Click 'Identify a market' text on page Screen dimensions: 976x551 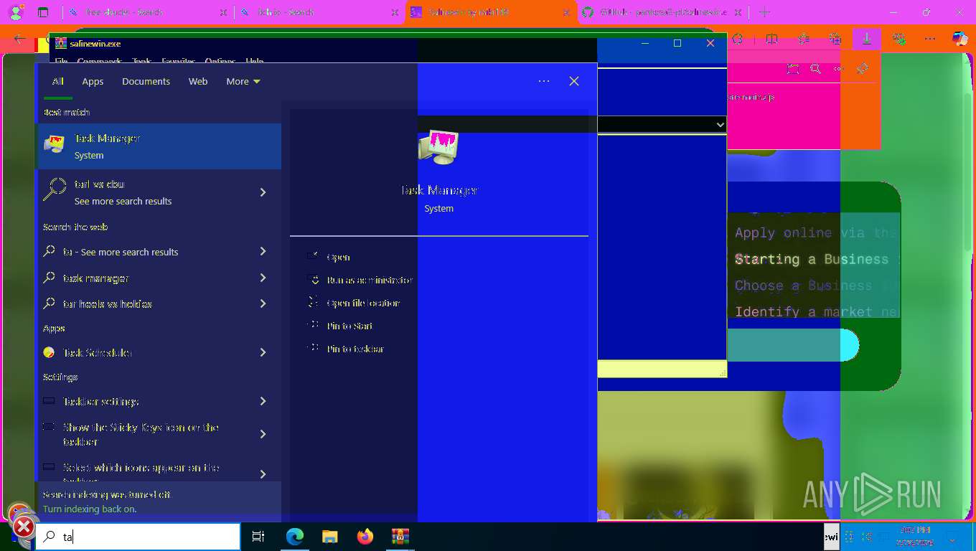pos(804,311)
